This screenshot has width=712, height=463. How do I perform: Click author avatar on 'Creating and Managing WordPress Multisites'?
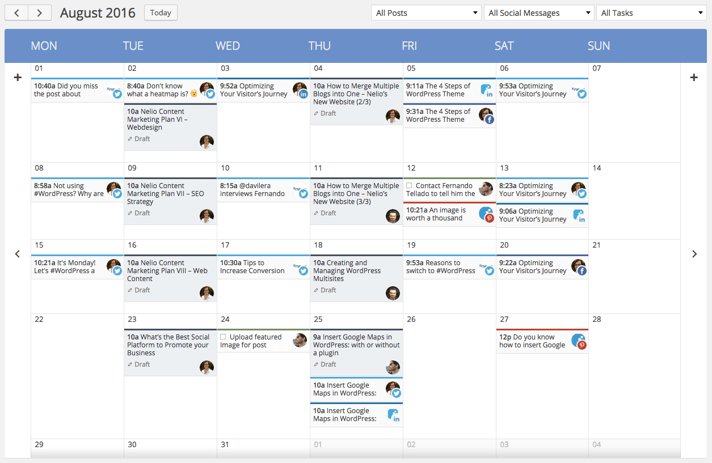(x=393, y=293)
